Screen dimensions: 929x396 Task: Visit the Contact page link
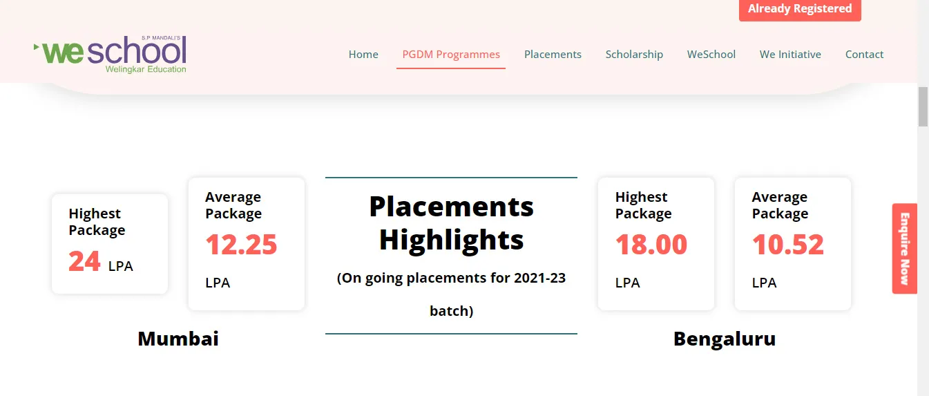(864, 55)
